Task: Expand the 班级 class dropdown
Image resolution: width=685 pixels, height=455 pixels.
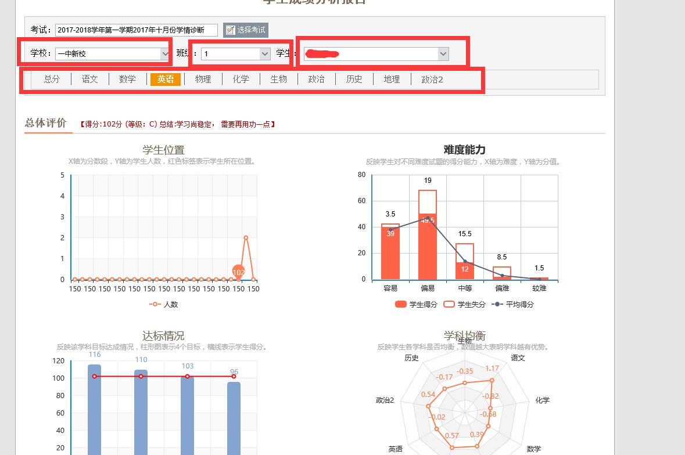Action: 235,54
